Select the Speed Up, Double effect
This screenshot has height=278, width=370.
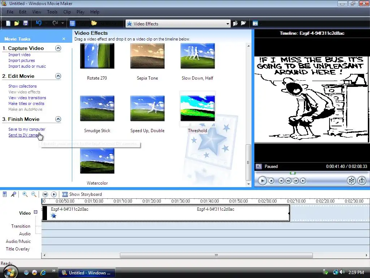(147, 108)
